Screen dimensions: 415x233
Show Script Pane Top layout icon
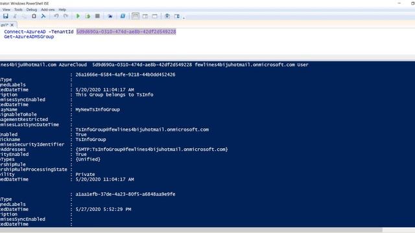click(x=136, y=16)
